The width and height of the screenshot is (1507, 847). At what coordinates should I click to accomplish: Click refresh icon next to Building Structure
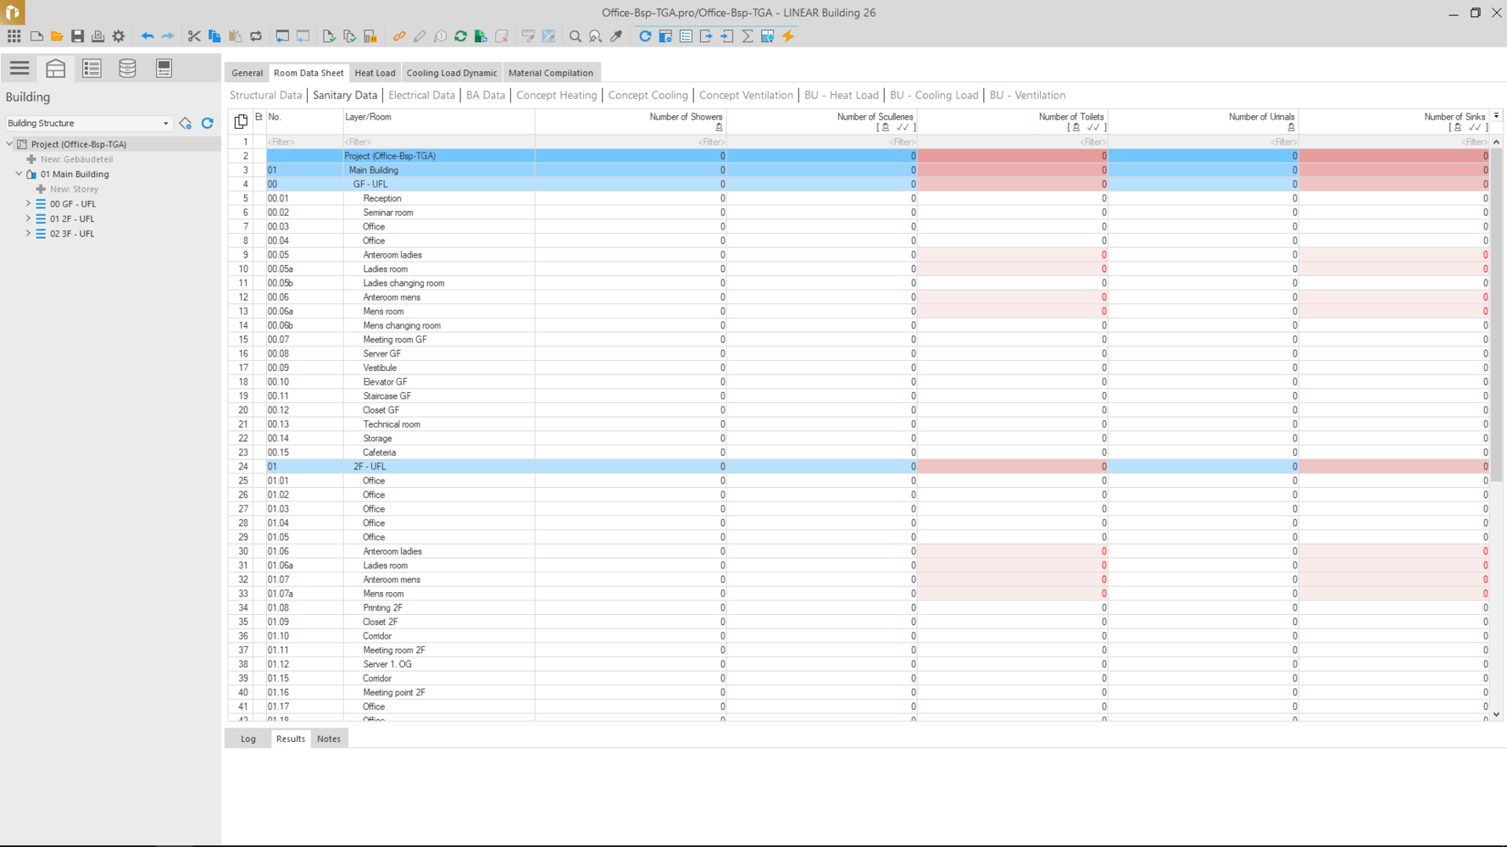coord(208,124)
